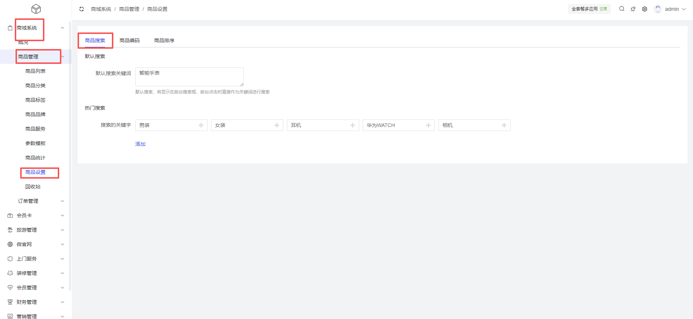Click the shopping bag icon for 商城系统
The height and width of the screenshot is (319, 693).
coord(10,28)
